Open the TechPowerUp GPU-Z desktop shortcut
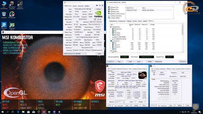Image resolution: width=203 pixels, height=114 pixels. point(12,26)
